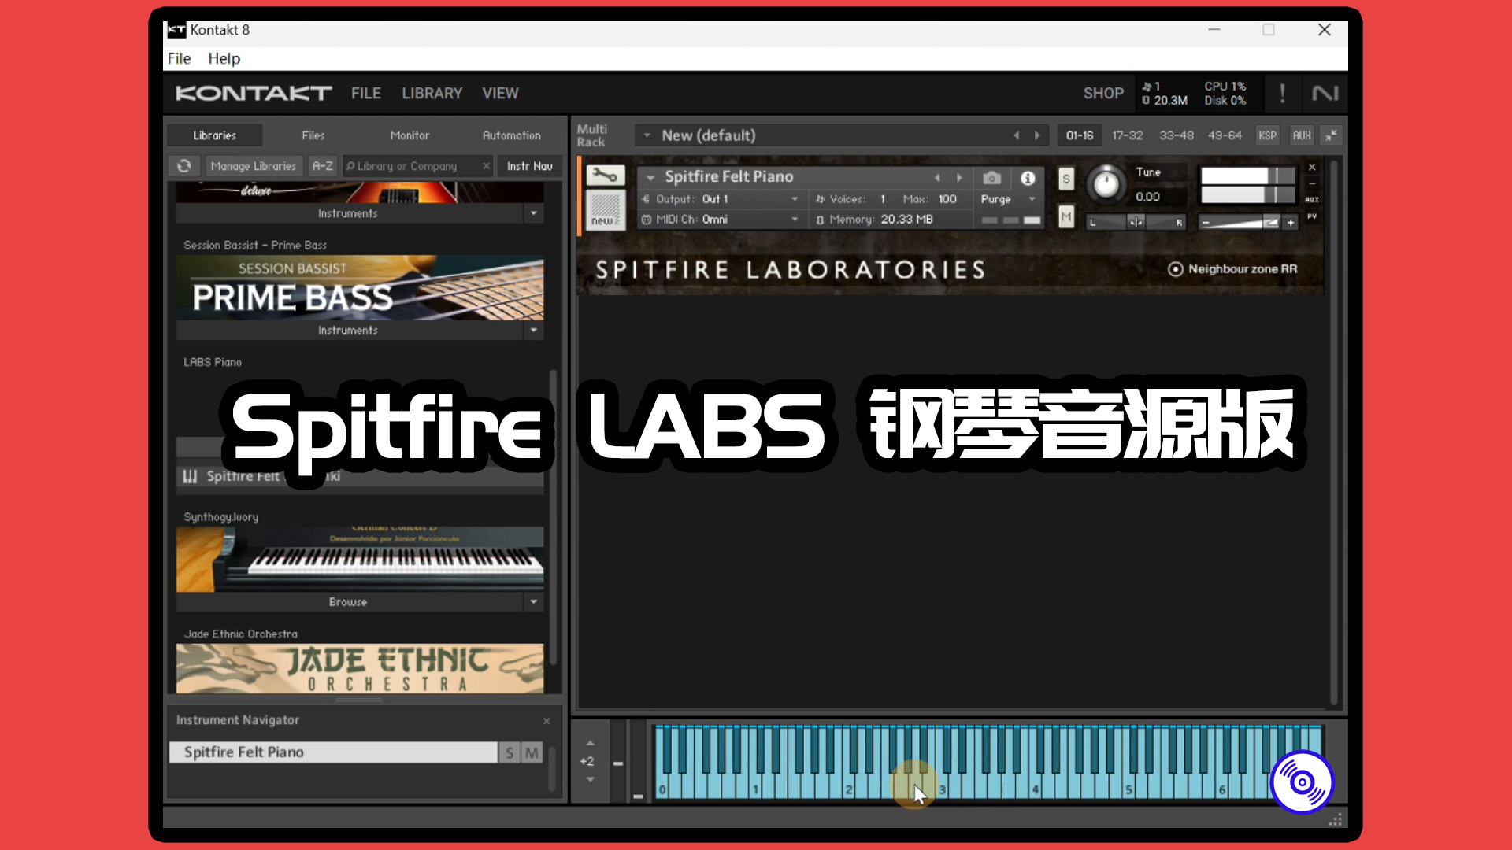
Task: Shift keyboard octave down arrow
Action: (x=590, y=779)
